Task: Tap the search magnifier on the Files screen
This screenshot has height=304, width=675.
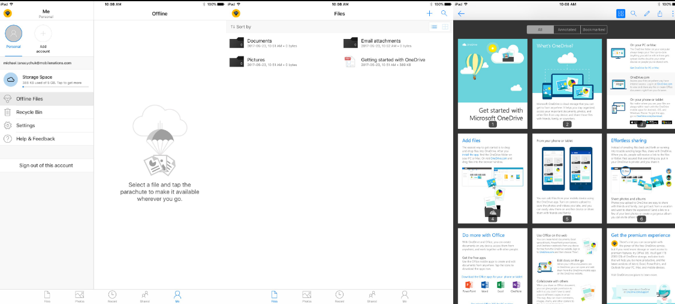Action: (444, 13)
